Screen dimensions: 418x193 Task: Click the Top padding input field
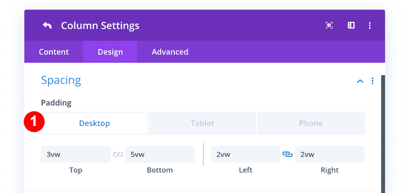point(76,154)
